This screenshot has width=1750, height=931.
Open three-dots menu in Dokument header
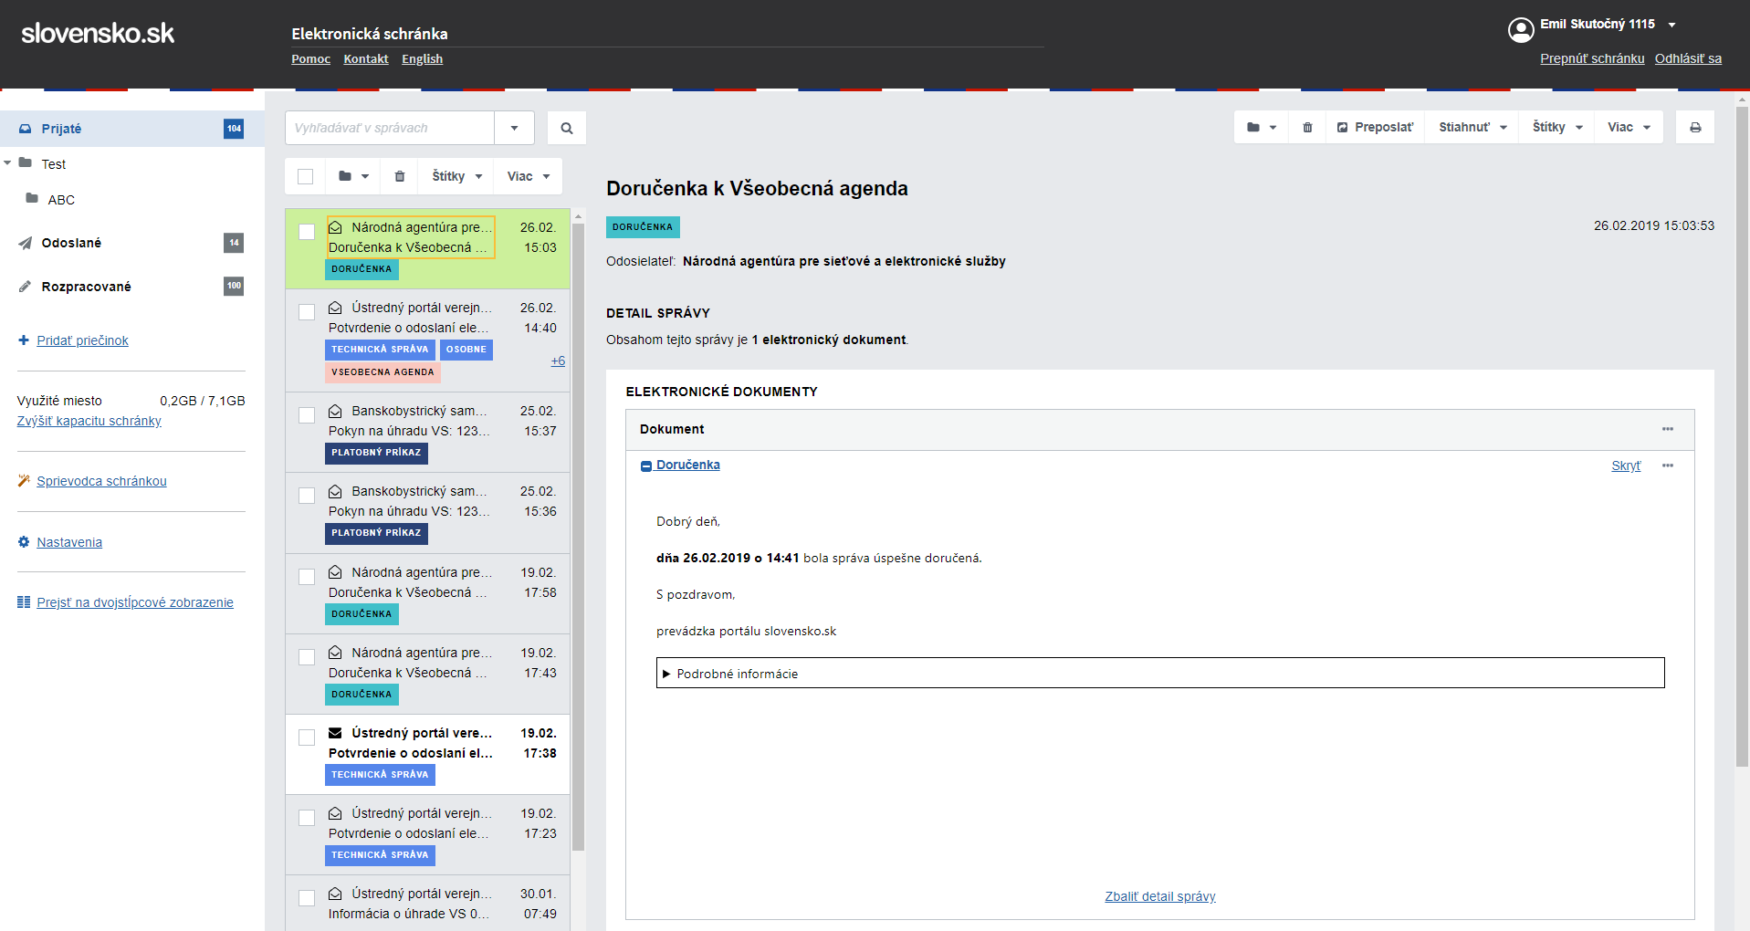(1667, 429)
